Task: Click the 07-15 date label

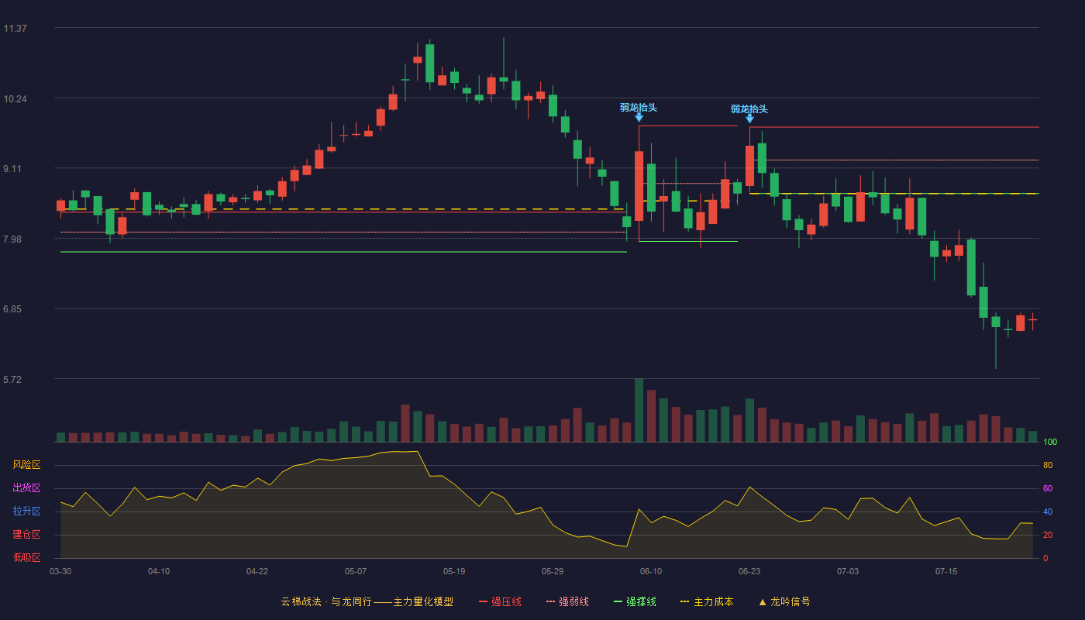Action: 946,571
